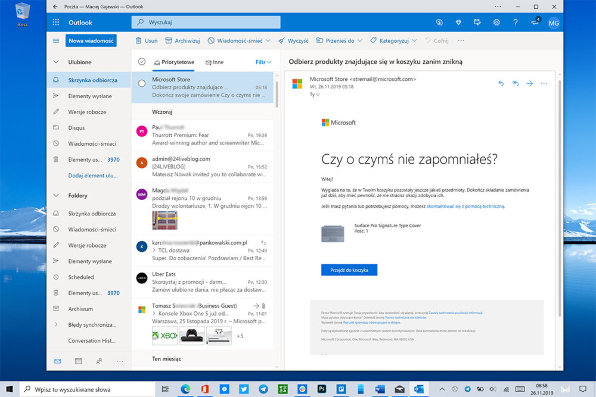This screenshot has height=397, width=596.
Task: Open Elementy wysłane under Ulubione
Action: pyautogui.click(x=89, y=96)
